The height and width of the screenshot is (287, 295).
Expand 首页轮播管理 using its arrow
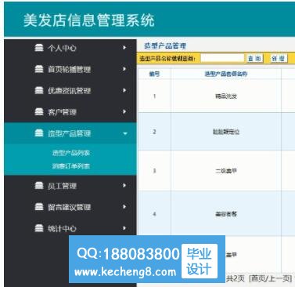pyautogui.click(x=124, y=69)
